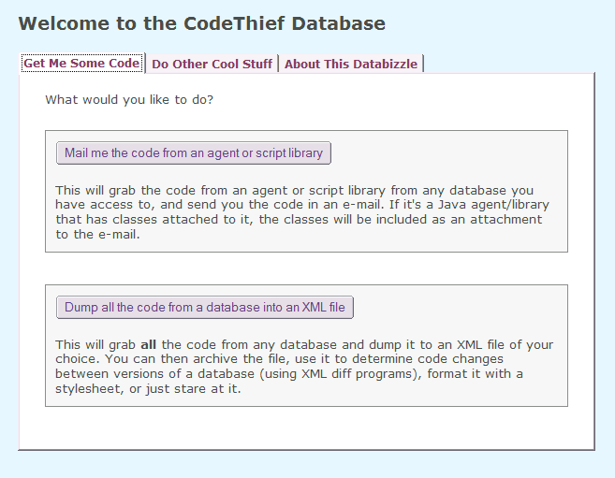Click the mail code description paragraph
615x478 pixels.
coord(300,212)
